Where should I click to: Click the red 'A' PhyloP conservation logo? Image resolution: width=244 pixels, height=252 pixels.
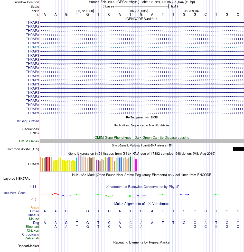click(55, 194)
